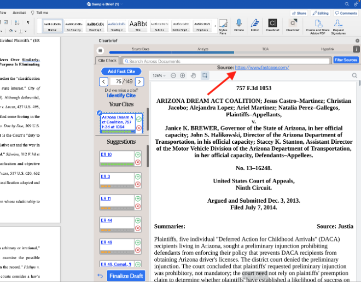
Task: Select the hand pan tool
Action: [193, 75]
